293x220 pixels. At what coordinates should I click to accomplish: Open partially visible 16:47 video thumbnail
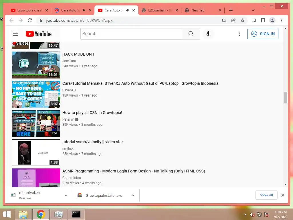click(36, 46)
